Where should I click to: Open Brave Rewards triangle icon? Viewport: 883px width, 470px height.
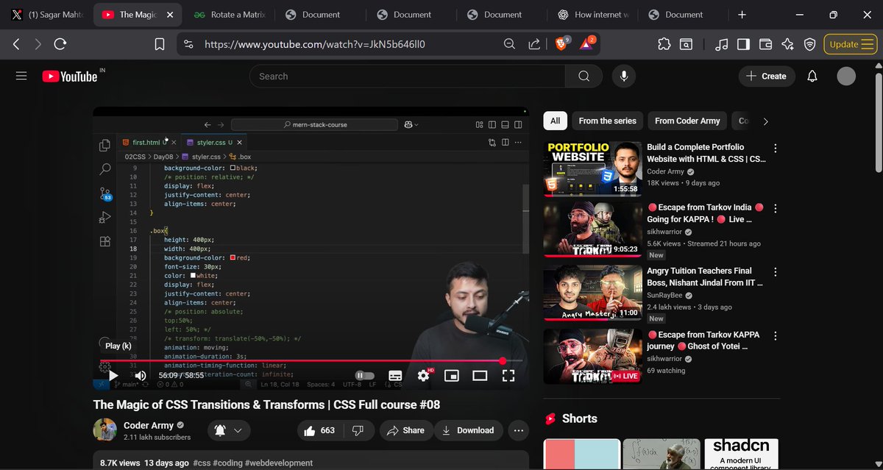pyautogui.click(x=586, y=43)
